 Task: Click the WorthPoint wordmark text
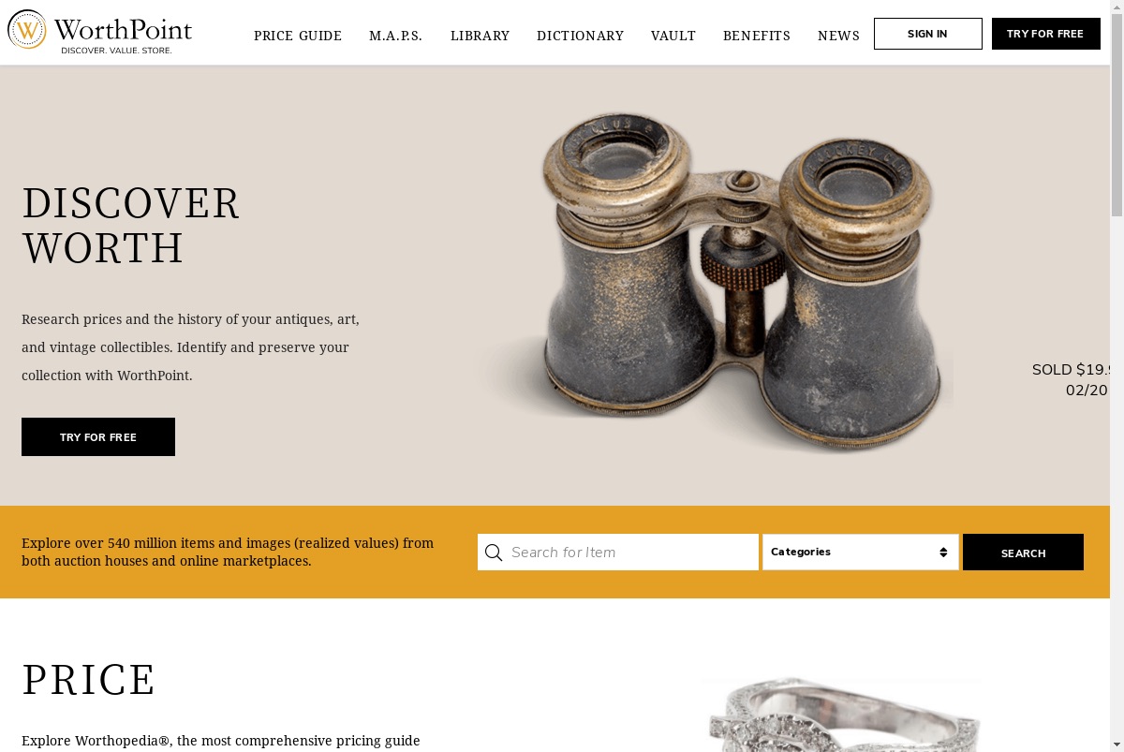coord(123,30)
